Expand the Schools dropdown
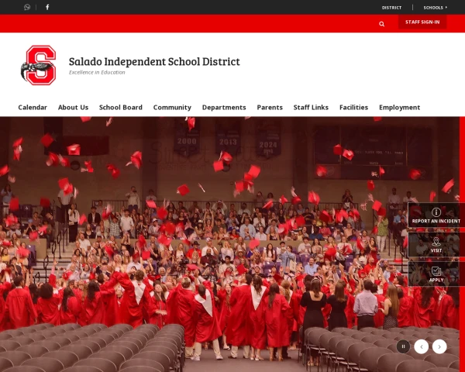465x372 pixels. pyautogui.click(x=435, y=8)
